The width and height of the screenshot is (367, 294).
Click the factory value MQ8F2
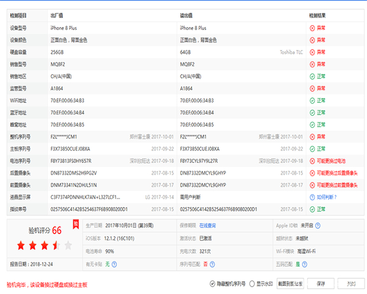tap(58, 64)
